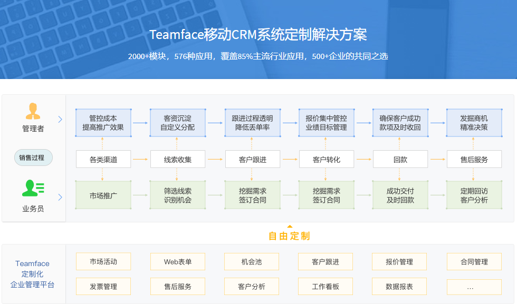Click the 定期回访 客户分析 box
Image resolution: width=517 pixels, height=304 pixels.
[474, 195]
